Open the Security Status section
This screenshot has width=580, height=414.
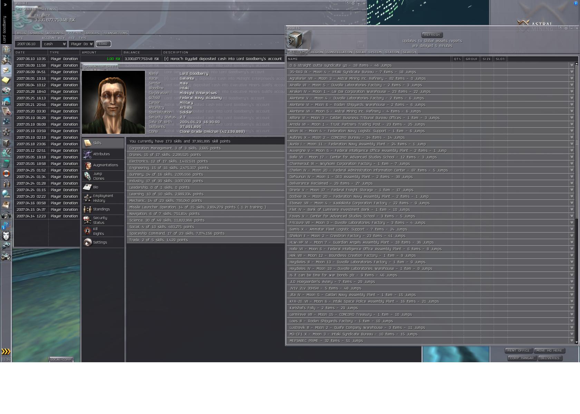(103, 220)
